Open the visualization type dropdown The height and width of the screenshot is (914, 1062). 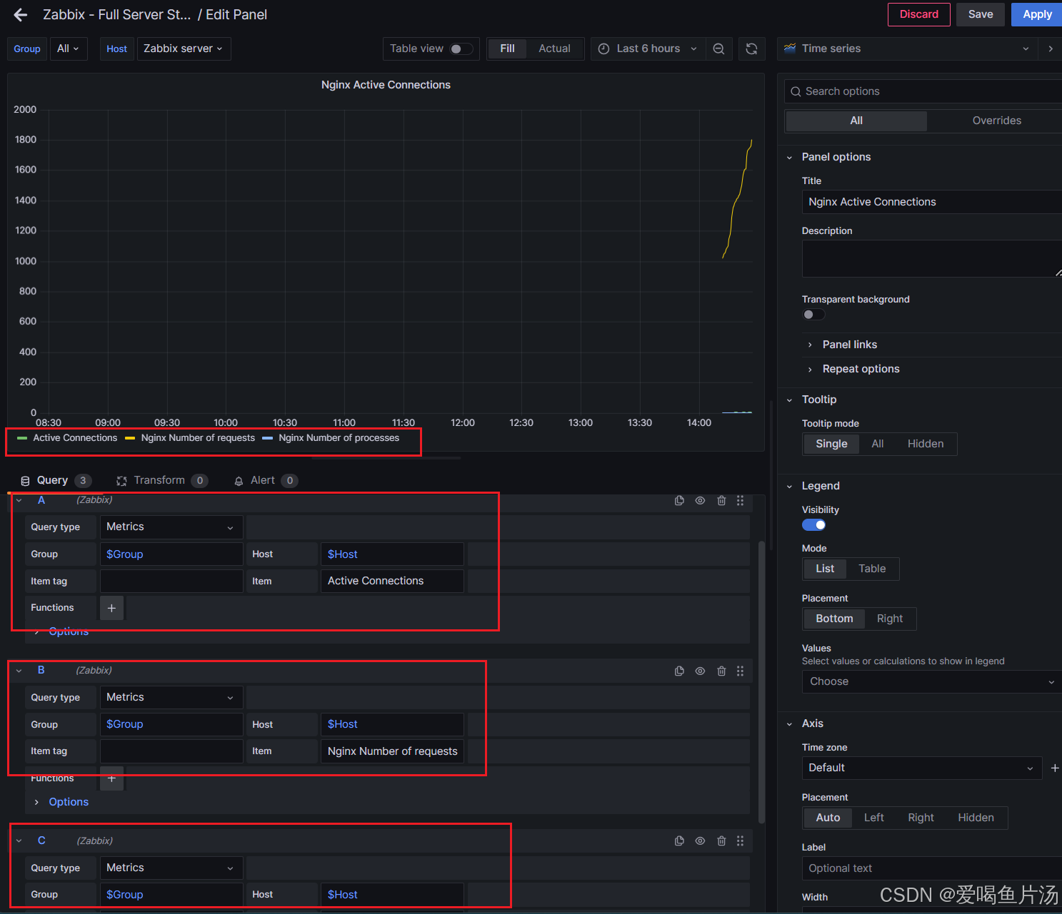908,49
